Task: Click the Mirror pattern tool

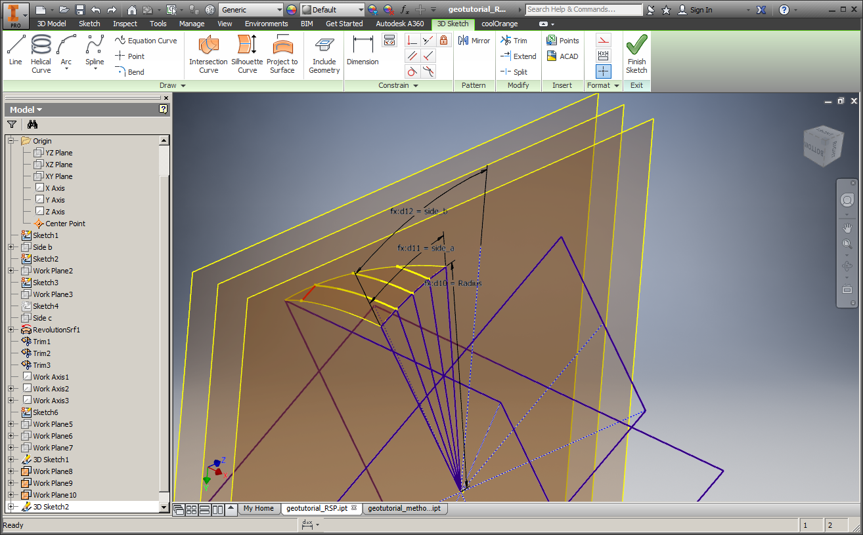Action: [475, 41]
